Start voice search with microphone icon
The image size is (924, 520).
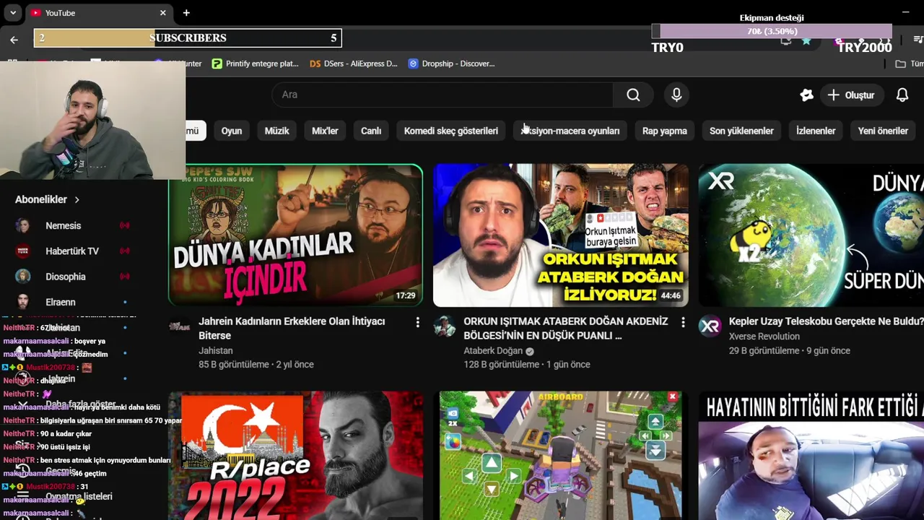click(x=676, y=95)
